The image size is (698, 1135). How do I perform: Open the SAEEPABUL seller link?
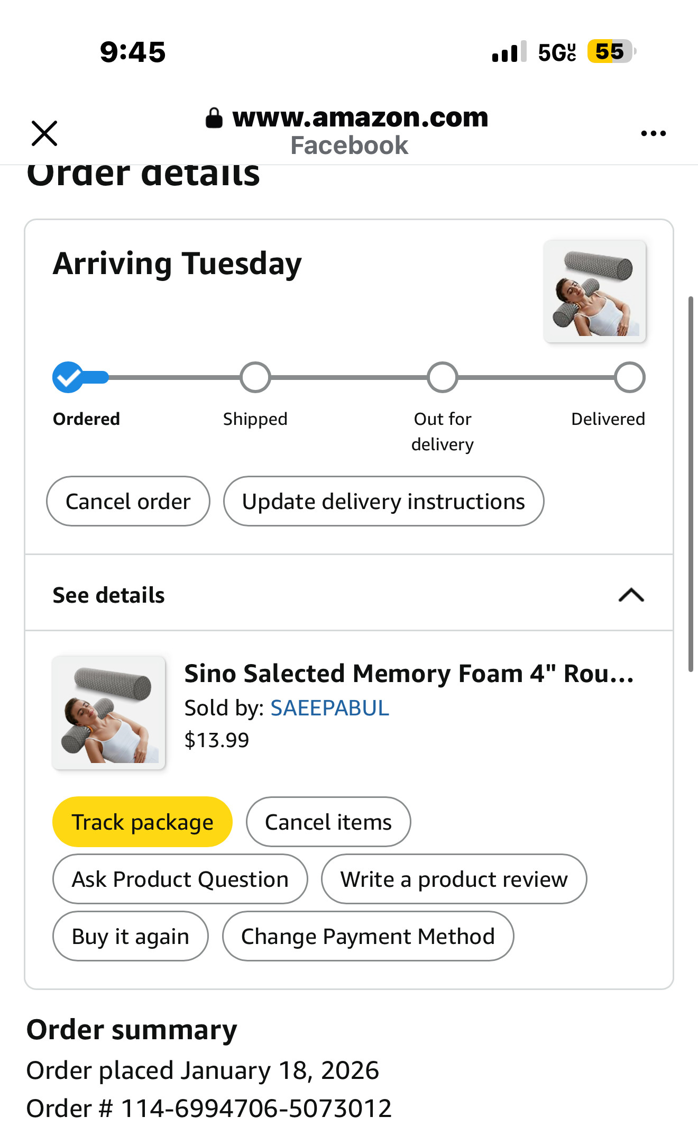(x=329, y=708)
